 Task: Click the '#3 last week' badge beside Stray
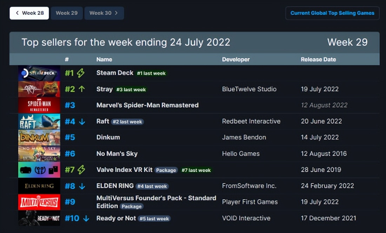tap(131, 89)
